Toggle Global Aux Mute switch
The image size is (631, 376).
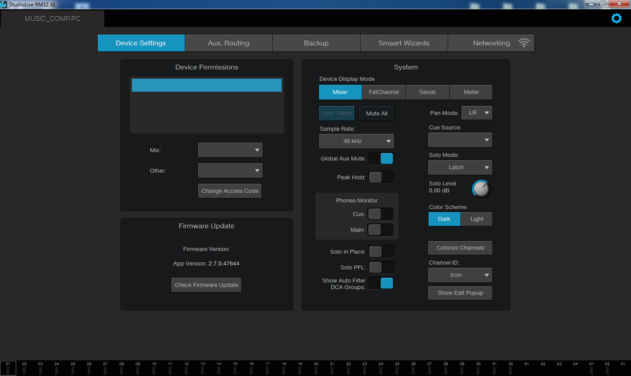(381, 158)
